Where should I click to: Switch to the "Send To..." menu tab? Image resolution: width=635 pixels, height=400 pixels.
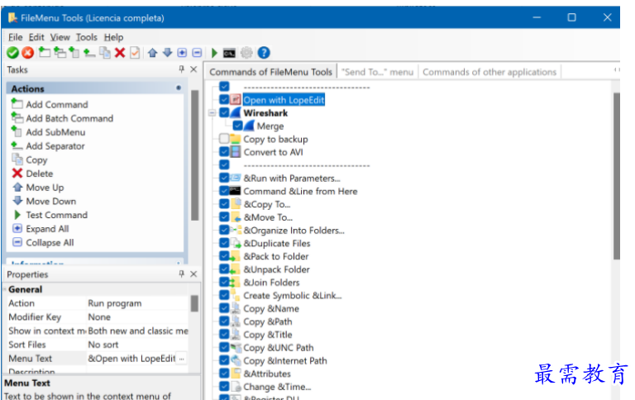pyautogui.click(x=377, y=72)
